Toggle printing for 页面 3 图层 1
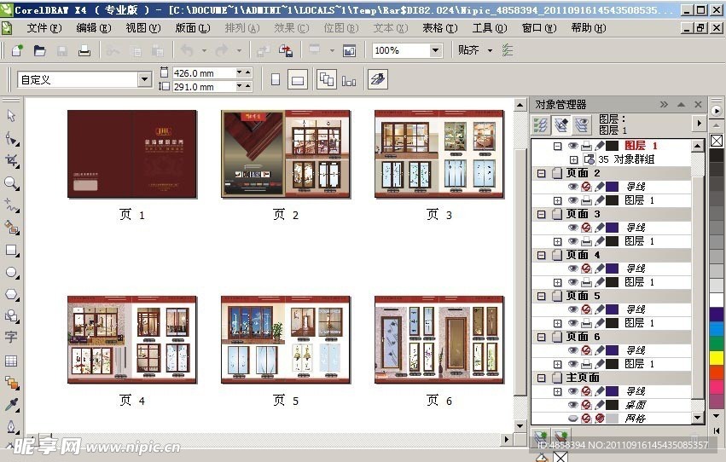Image resolution: width=726 pixels, height=462 pixels. pyautogui.click(x=586, y=241)
